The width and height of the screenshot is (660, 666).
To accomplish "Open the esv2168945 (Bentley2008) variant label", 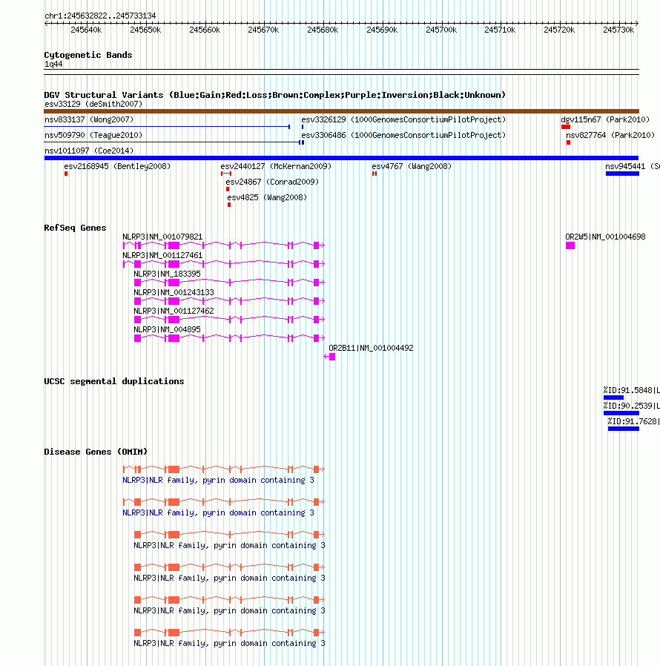I will [x=117, y=166].
